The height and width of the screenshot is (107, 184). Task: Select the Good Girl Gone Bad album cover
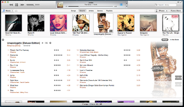(x=14, y=23)
